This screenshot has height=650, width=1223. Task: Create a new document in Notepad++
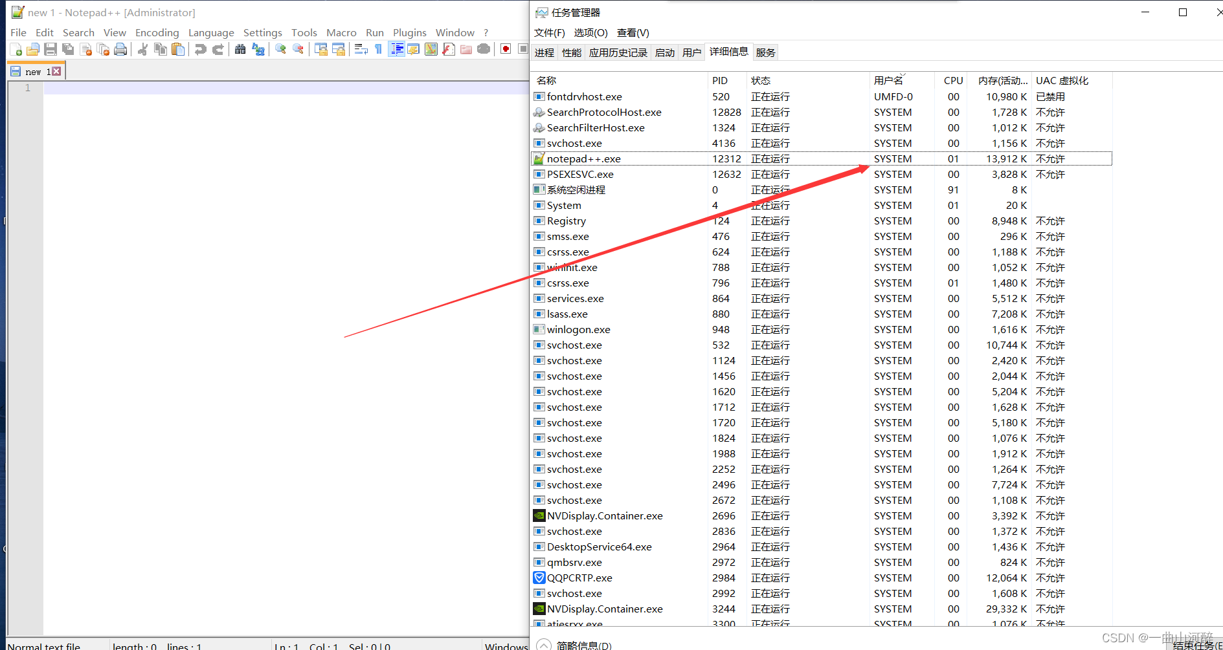coord(16,50)
